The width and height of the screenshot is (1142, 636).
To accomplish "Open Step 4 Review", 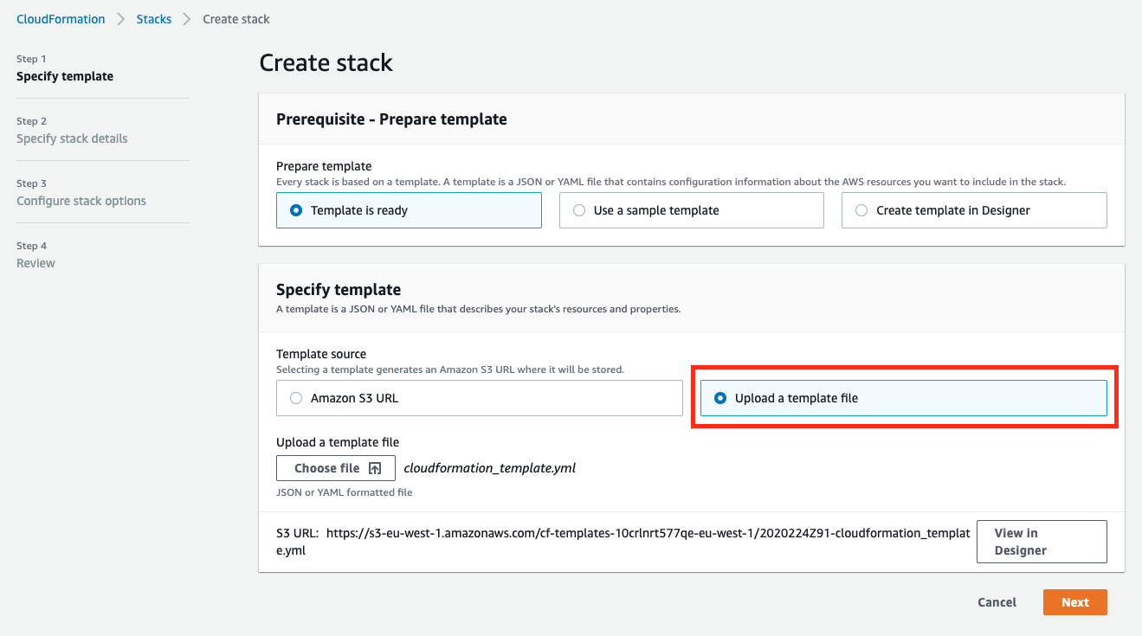I will tap(35, 263).
